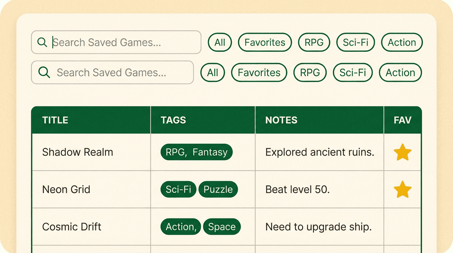This screenshot has width=453, height=253.
Task: Sort by the TITLE column header
Action: [x=91, y=120]
